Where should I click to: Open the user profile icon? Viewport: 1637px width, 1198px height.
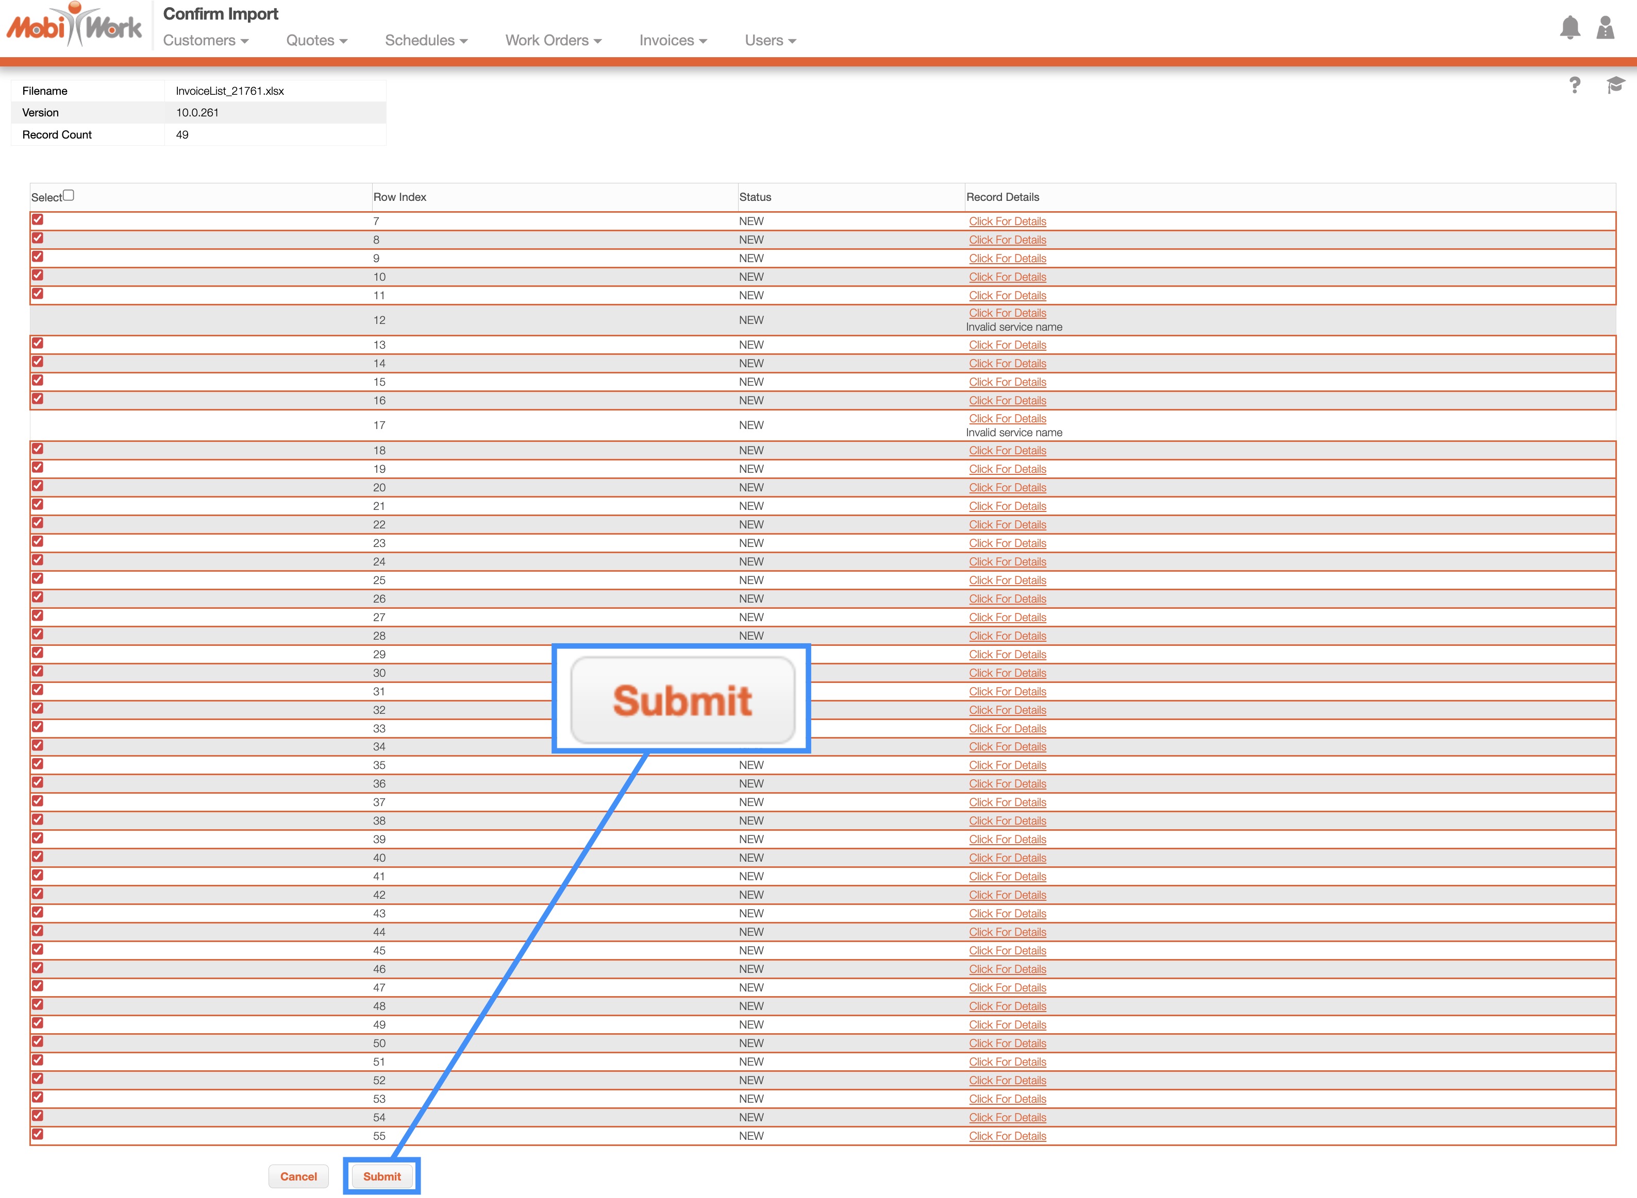[1605, 28]
